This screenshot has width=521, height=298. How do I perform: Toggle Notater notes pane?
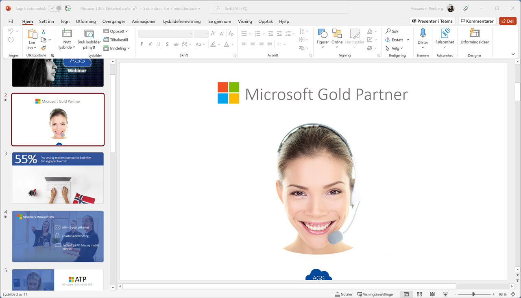pyautogui.click(x=344, y=294)
